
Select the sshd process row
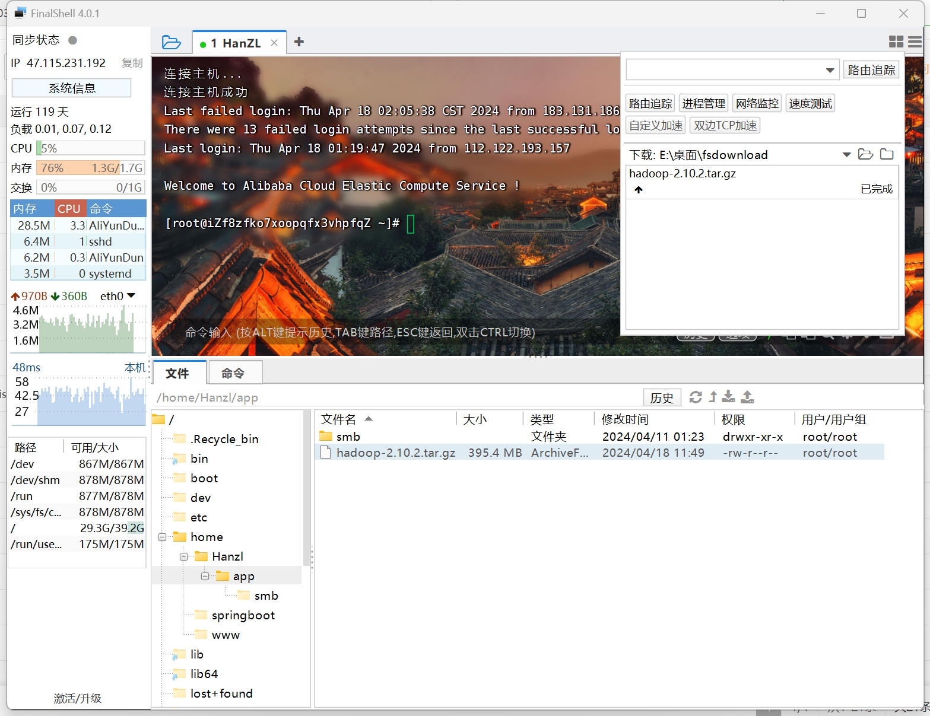tap(78, 241)
